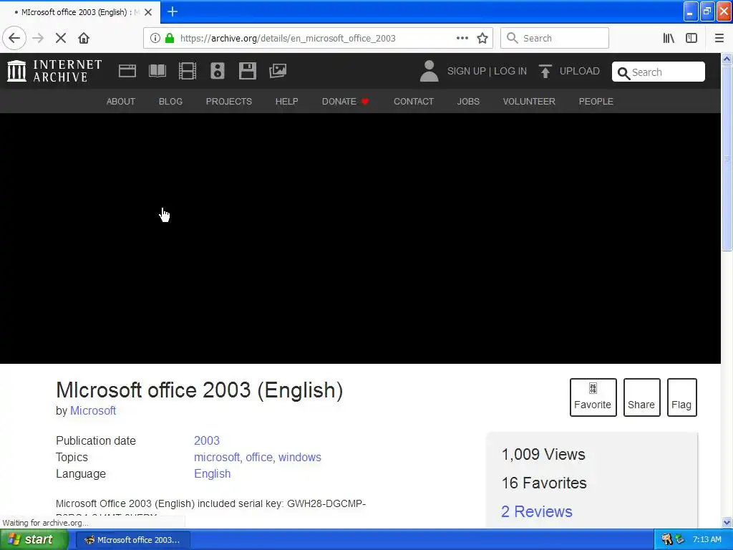Bookmark this page with the star
This screenshot has height=550, width=733.
pos(482,38)
